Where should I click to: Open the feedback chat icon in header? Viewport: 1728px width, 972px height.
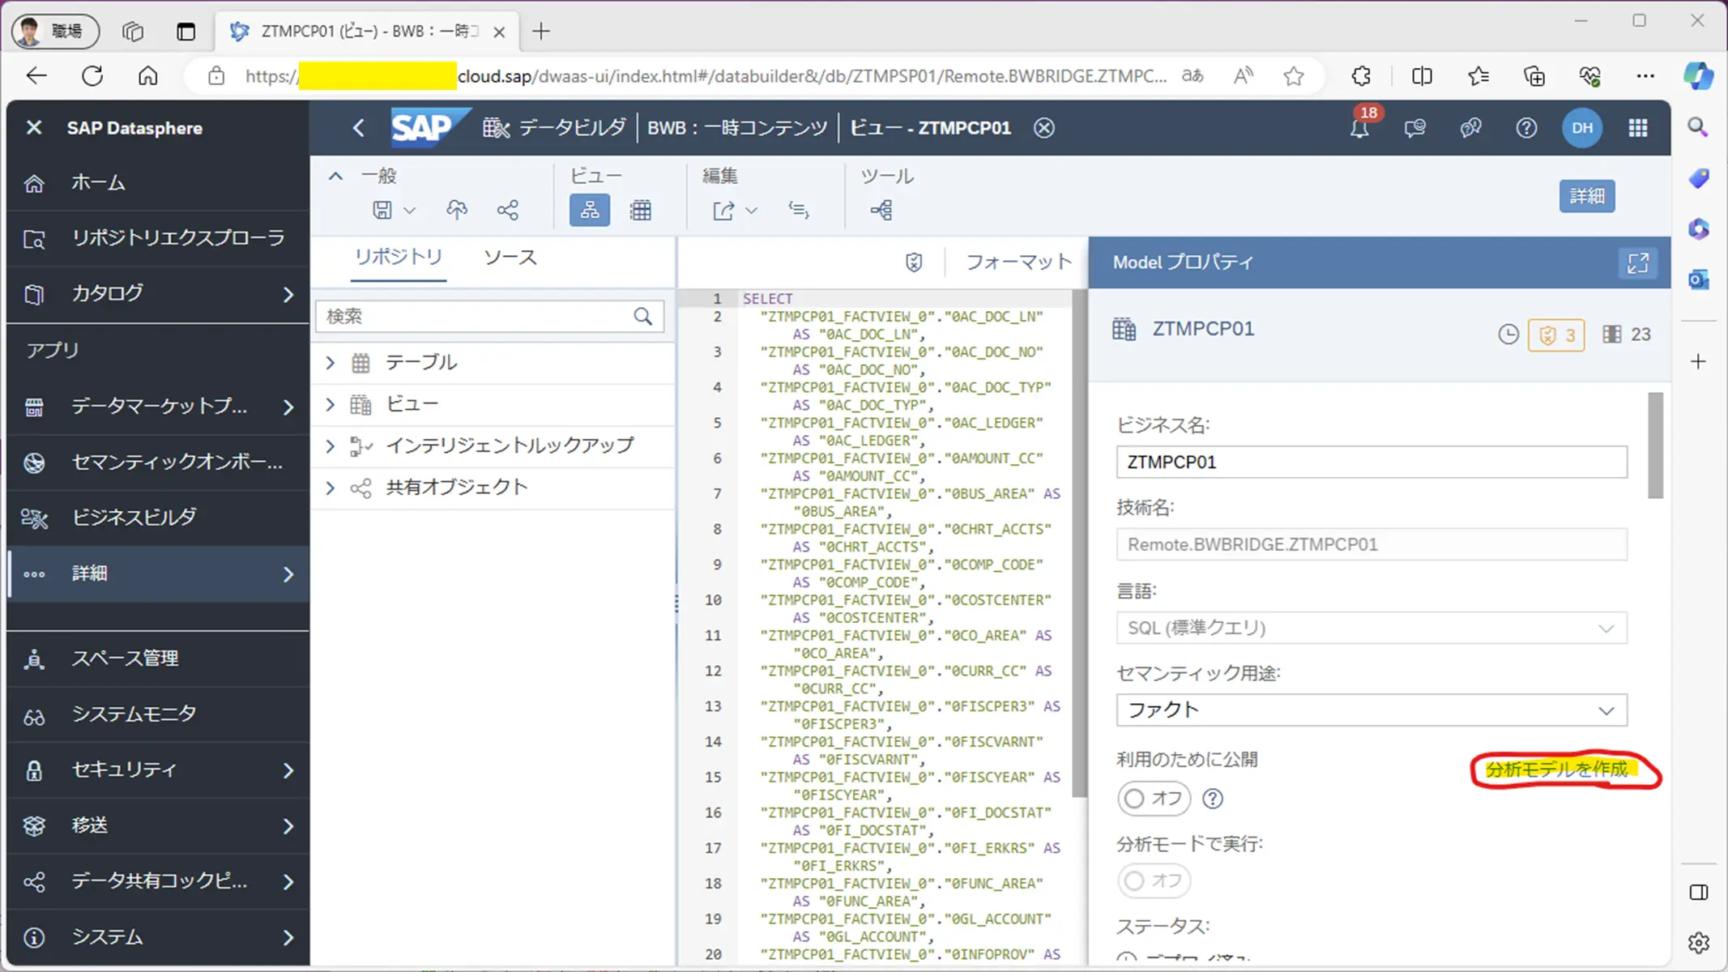click(1415, 128)
